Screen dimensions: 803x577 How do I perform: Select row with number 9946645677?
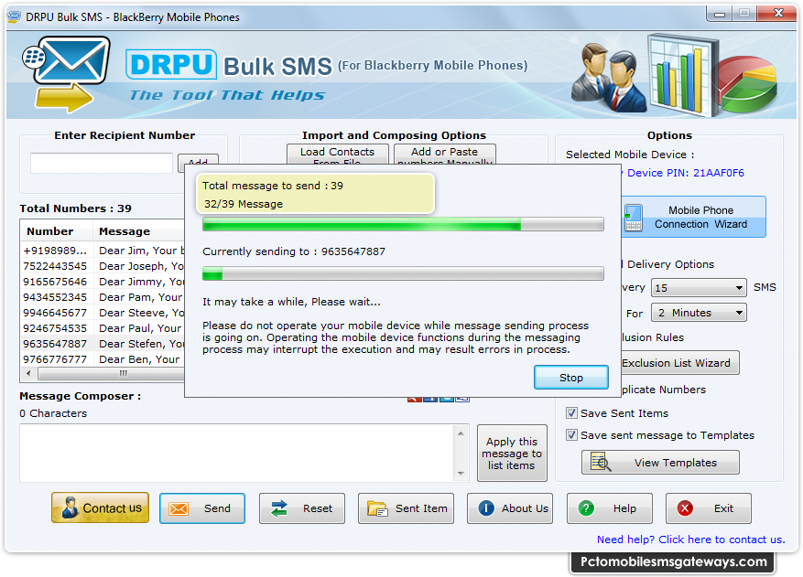103,313
